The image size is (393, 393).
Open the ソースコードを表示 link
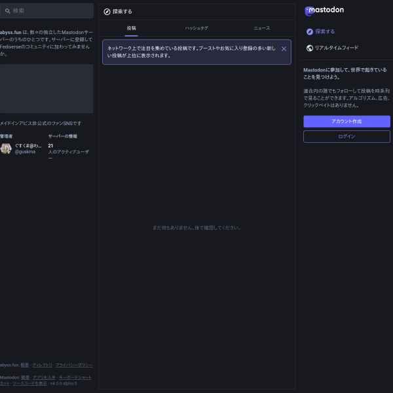30,383
